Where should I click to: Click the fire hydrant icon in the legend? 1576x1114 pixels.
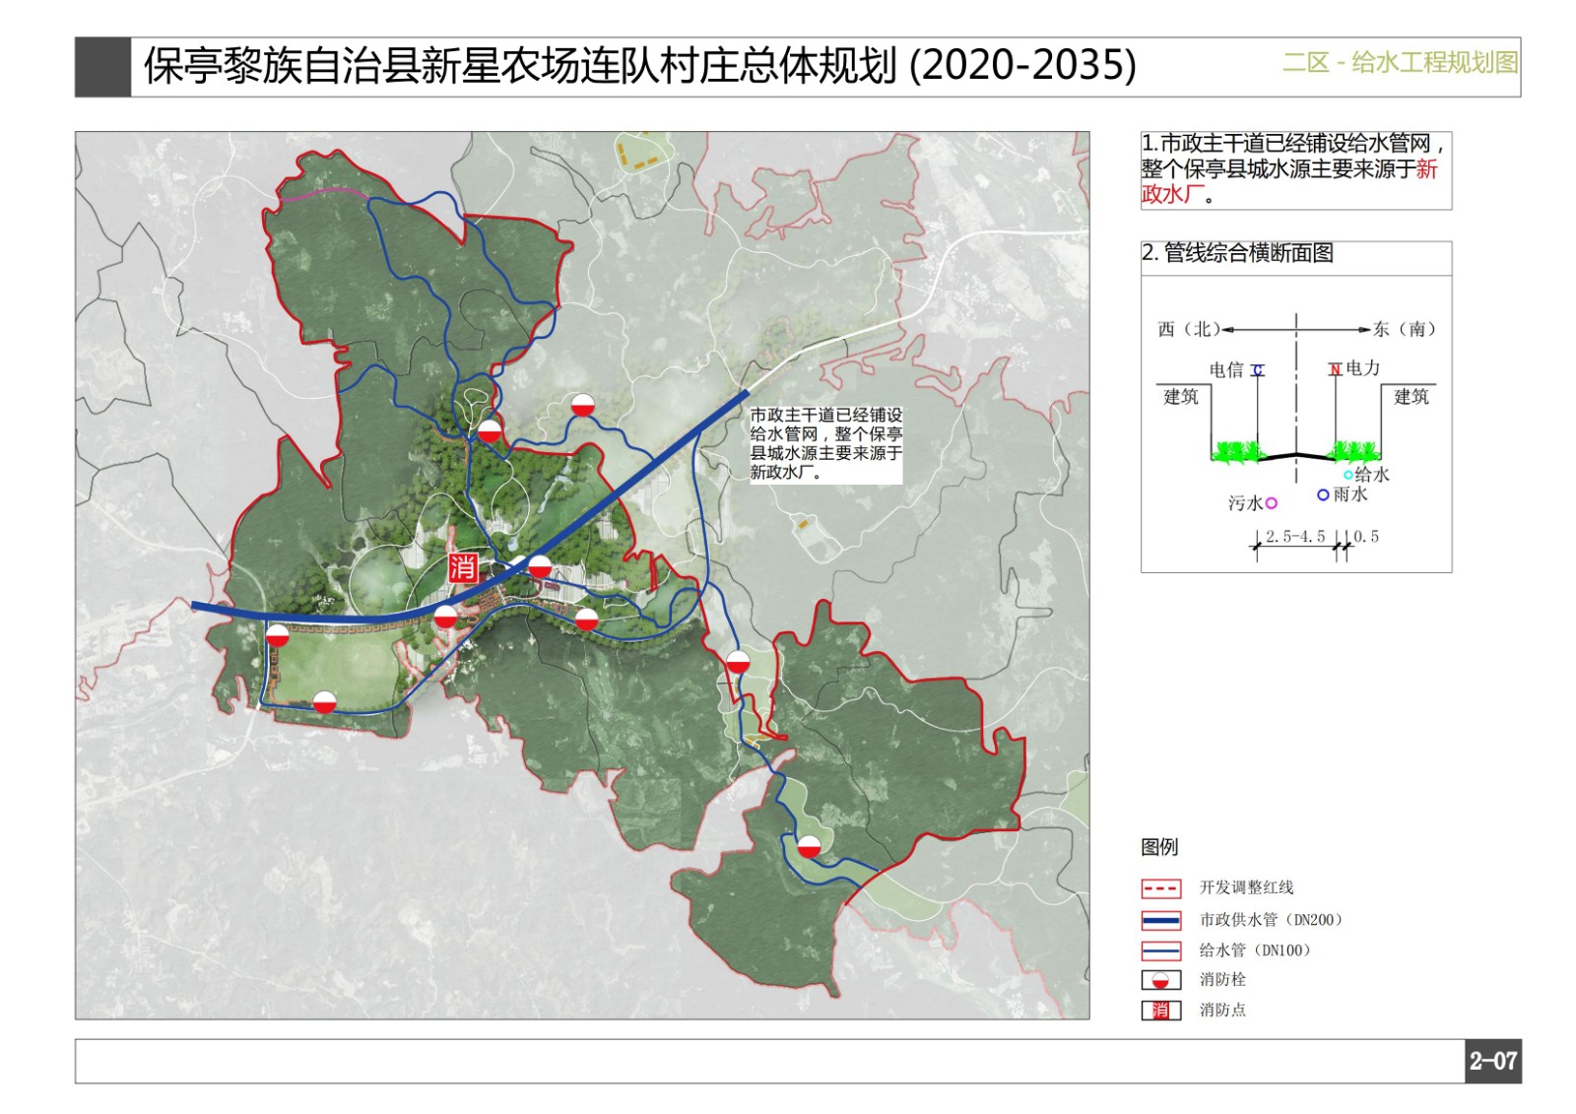pyautogui.click(x=1160, y=980)
